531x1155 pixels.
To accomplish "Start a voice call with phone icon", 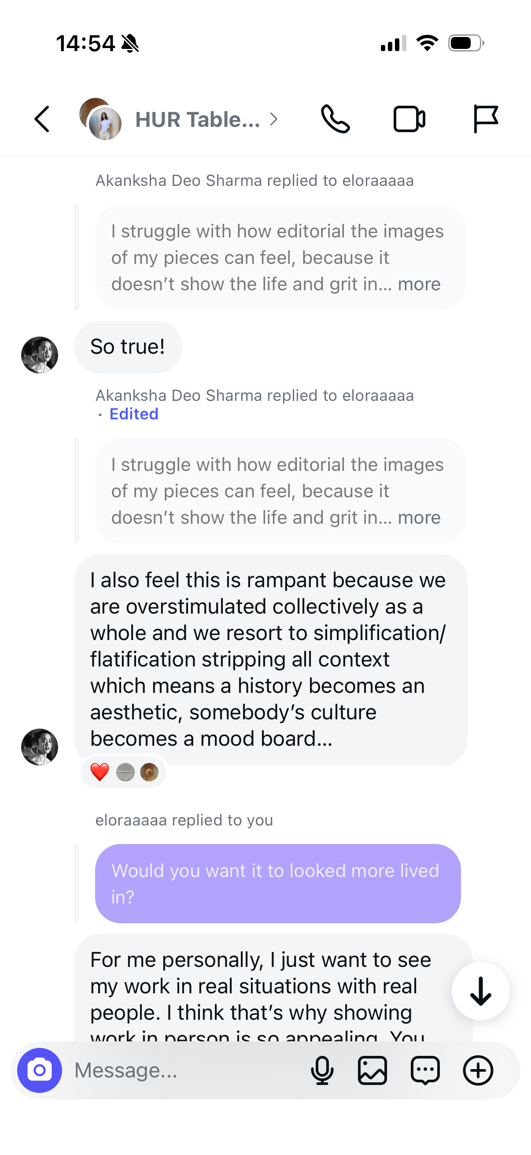I will click(335, 119).
